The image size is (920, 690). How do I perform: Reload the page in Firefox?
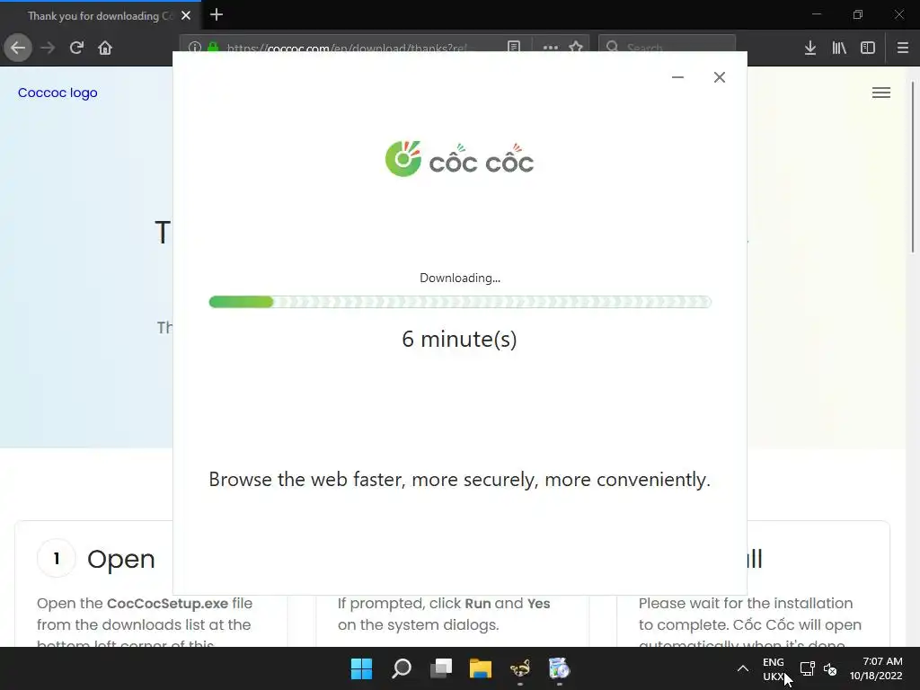click(76, 48)
